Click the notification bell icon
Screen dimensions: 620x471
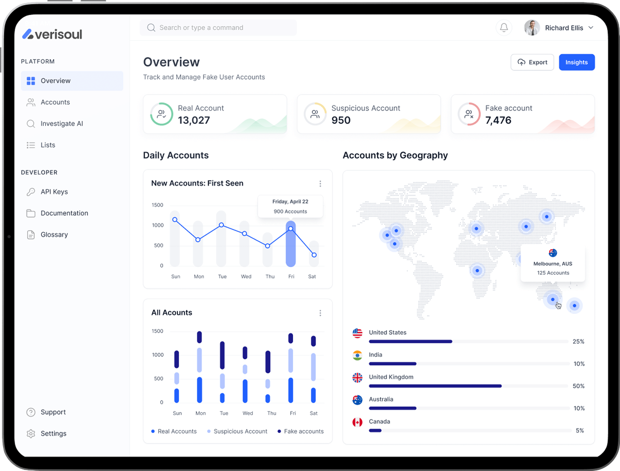point(504,27)
